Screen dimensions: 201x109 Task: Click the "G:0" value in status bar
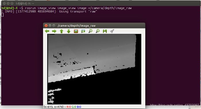coord(74,107)
